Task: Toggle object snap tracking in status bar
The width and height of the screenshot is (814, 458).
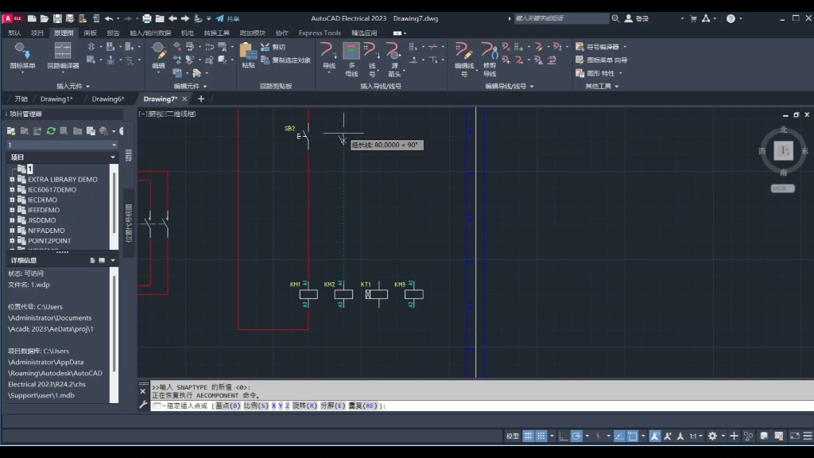Action: [x=619, y=437]
